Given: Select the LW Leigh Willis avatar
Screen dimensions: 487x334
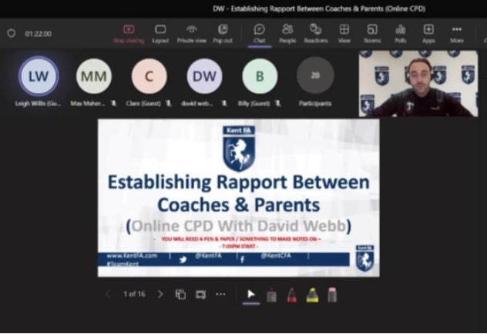Looking at the screenshot, I should pos(39,76).
